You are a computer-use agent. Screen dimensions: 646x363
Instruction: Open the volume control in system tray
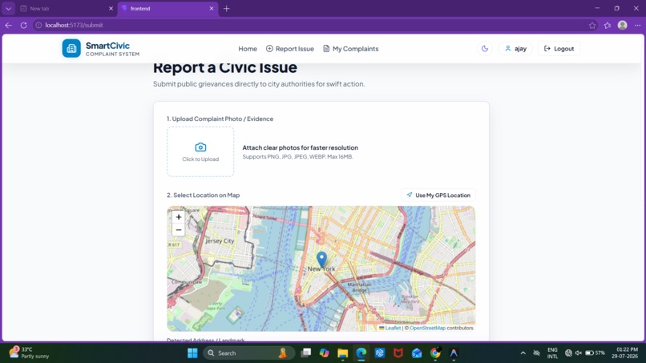[579, 353]
